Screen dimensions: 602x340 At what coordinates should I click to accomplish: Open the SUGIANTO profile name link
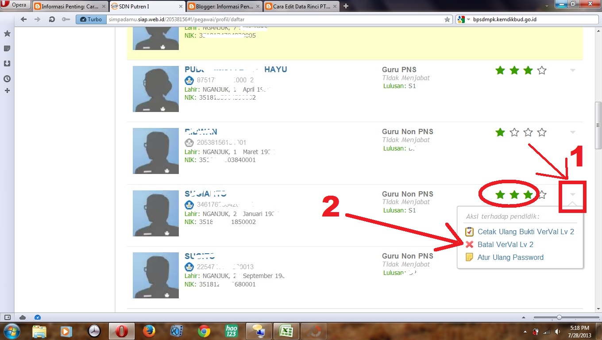click(x=206, y=194)
